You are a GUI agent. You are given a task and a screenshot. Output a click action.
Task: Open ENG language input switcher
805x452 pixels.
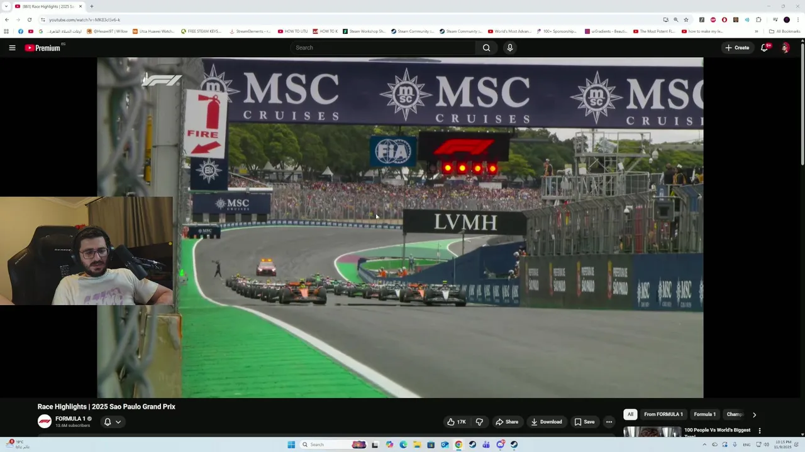(747, 444)
